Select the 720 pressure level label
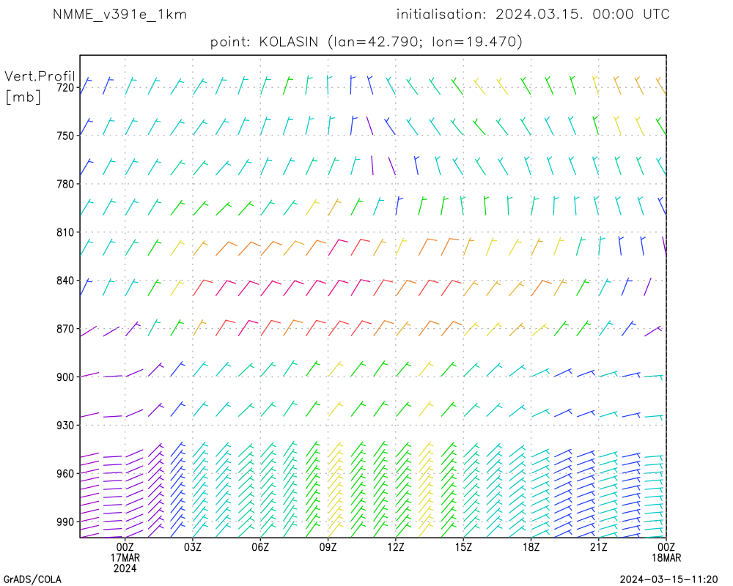 coord(65,87)
